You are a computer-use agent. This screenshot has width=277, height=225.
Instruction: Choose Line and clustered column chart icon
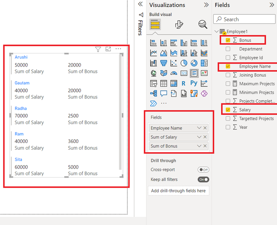coord(194,53)
